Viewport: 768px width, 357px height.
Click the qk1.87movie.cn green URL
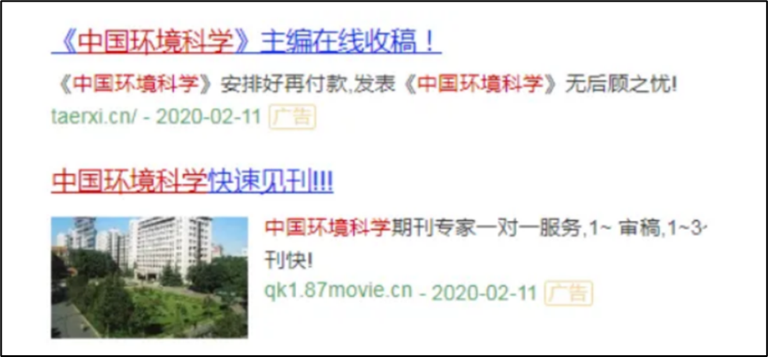tap(338, 291)
